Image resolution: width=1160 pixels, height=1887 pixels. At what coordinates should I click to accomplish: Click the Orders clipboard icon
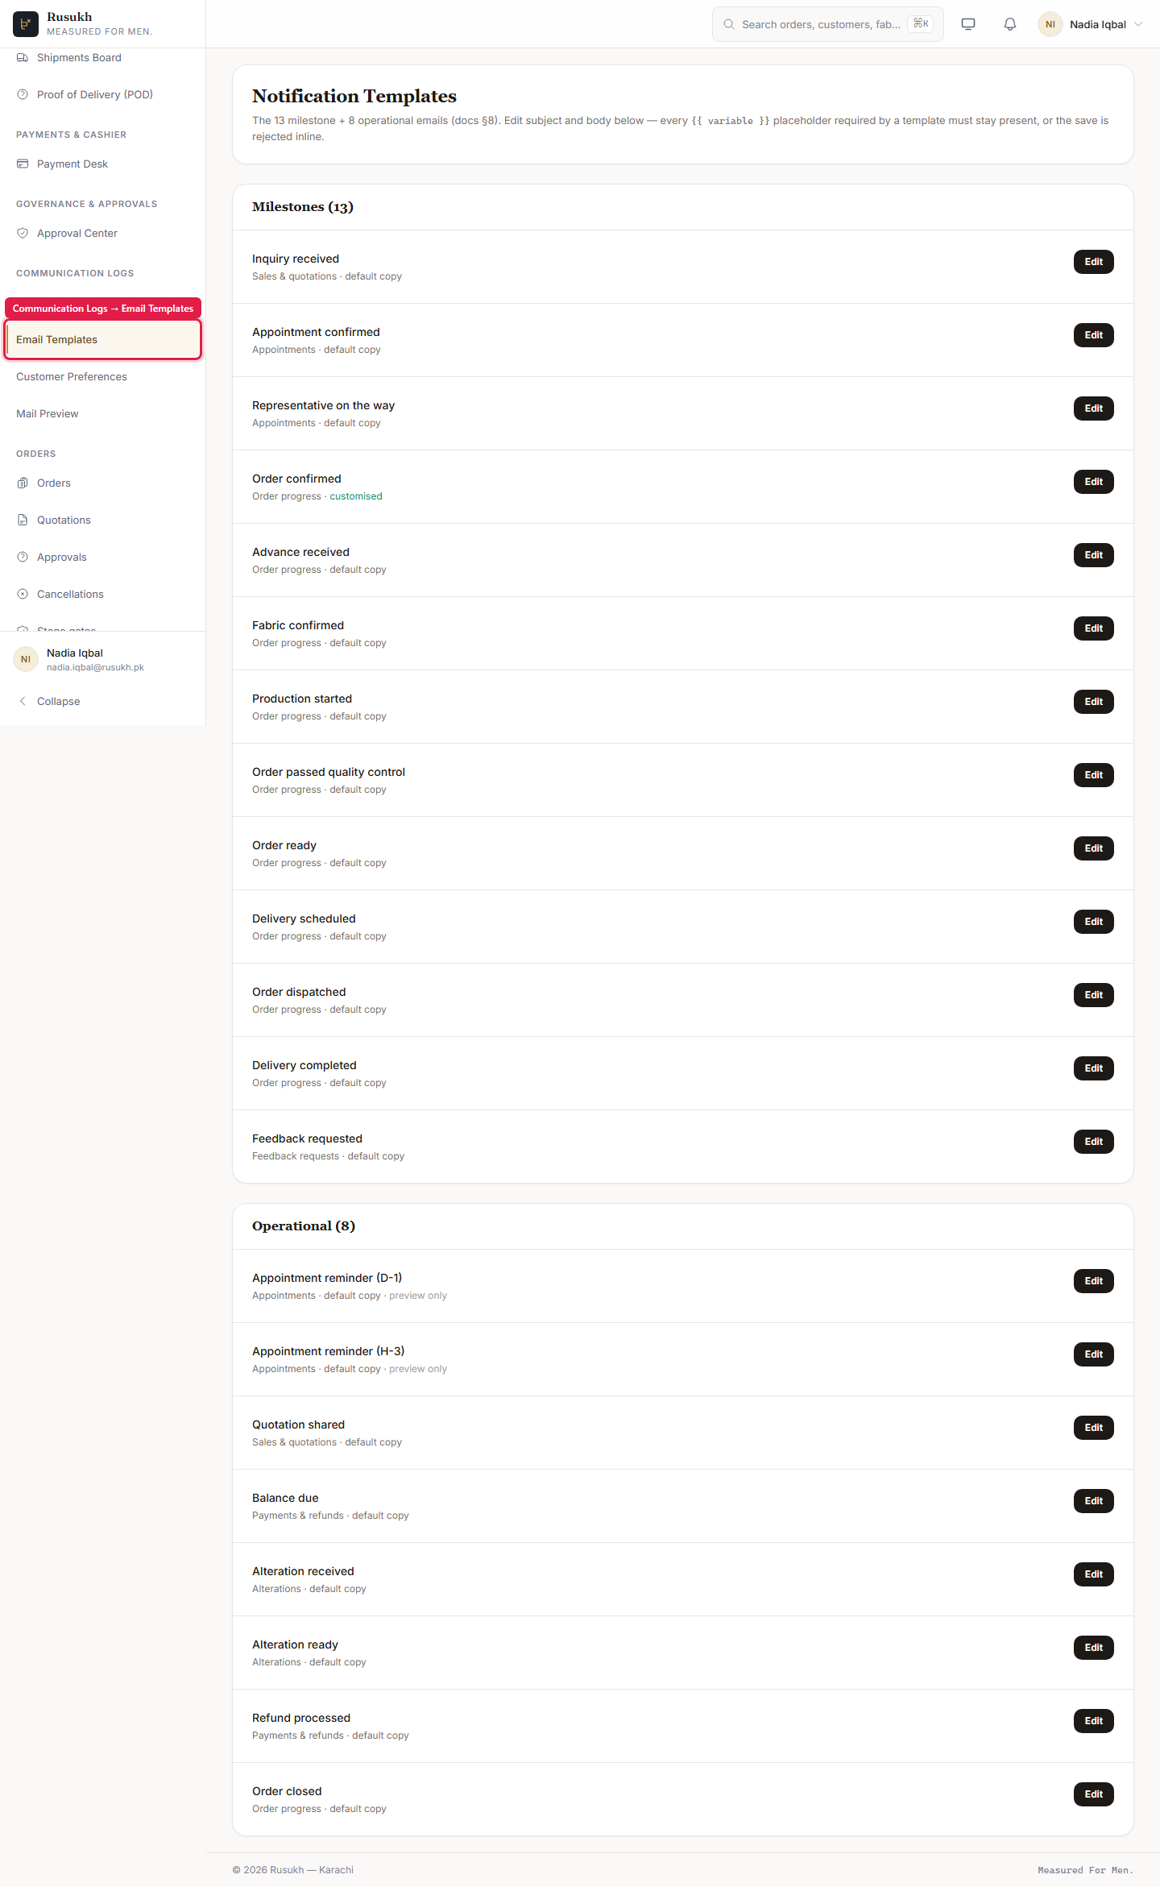(23, 483)
